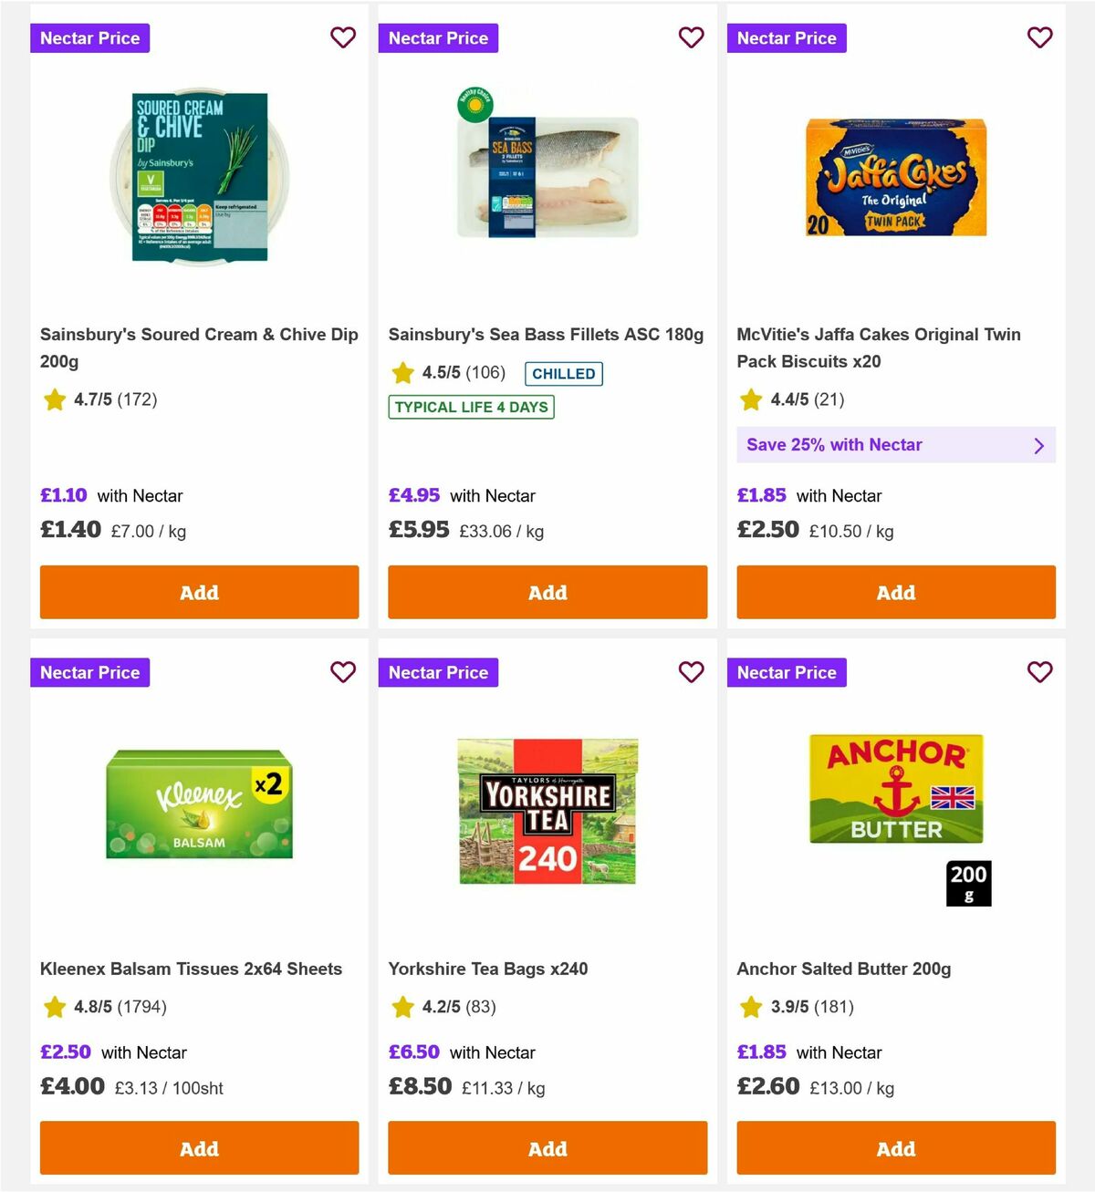Image resolution: width=1095 pixels, height=1192 pixels.
Task: Favourite the Yorkshire Tea Bags
Action: [692, 672]
